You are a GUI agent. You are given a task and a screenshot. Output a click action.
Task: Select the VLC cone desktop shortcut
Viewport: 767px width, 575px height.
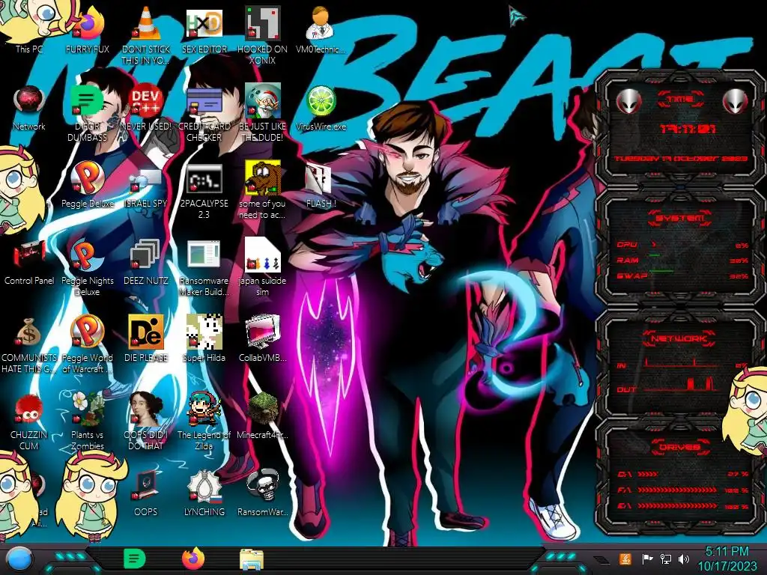click(x=146, y=35)
